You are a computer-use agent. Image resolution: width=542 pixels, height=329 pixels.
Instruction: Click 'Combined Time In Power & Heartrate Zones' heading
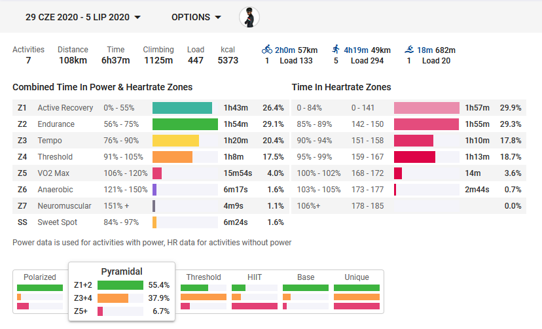pyautogui.click(x=102, y=88)
